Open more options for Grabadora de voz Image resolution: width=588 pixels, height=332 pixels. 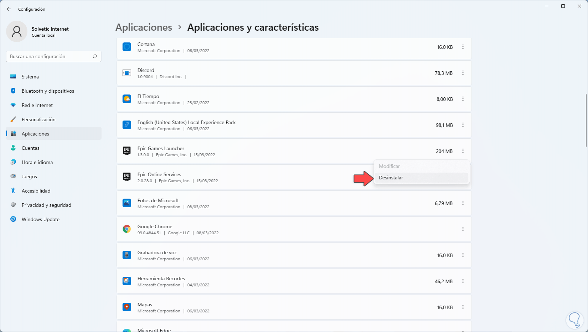click(x=463, y=255)
